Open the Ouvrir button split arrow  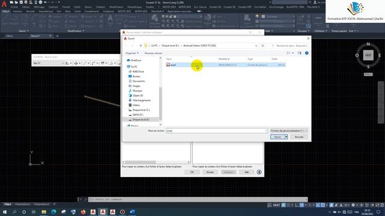point(286,137)
